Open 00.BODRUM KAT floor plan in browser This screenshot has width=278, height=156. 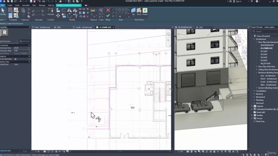pos(267,45)
